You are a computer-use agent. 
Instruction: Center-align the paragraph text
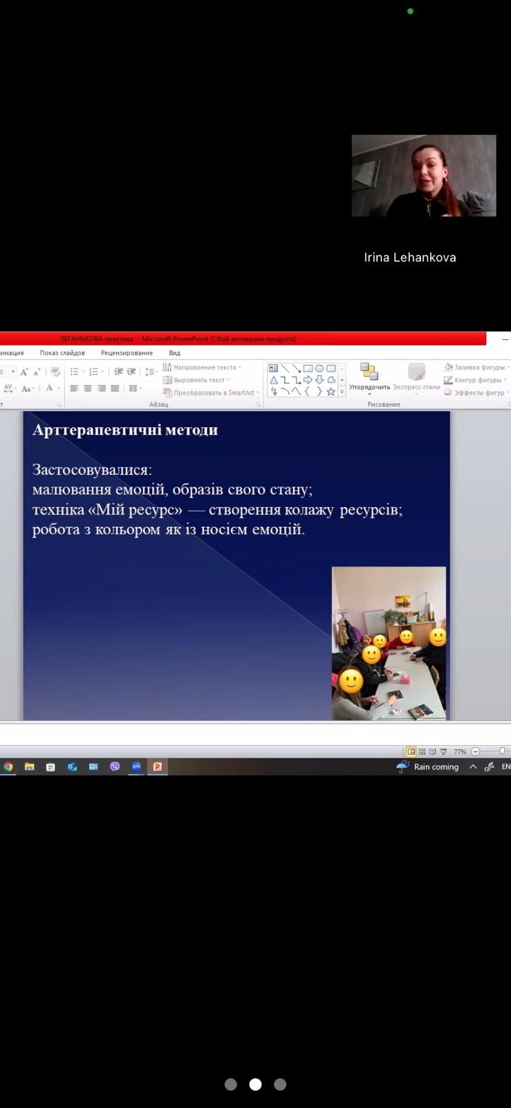point(88,388)
